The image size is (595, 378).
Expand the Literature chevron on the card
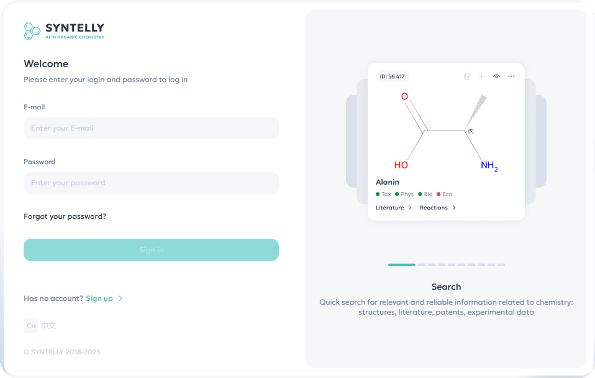point(410,208)
